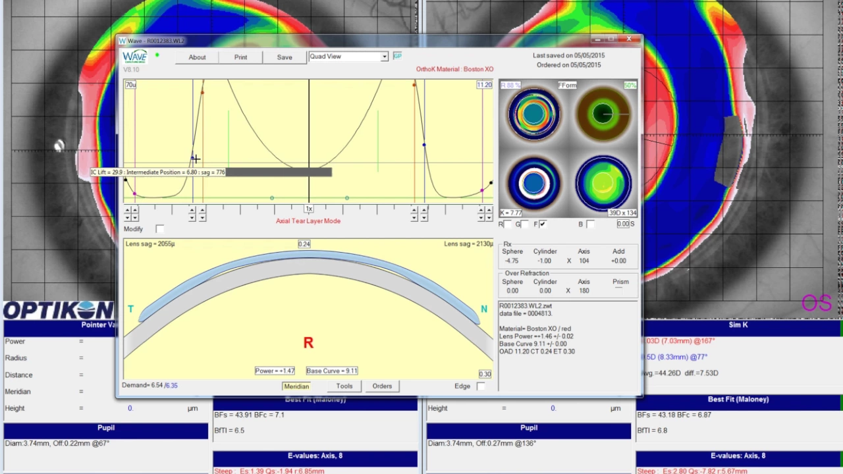Screen dimensions: 843x474
Task: Enable the Modify checkbox
Action: pyautogui.click(x=160, y=228)
